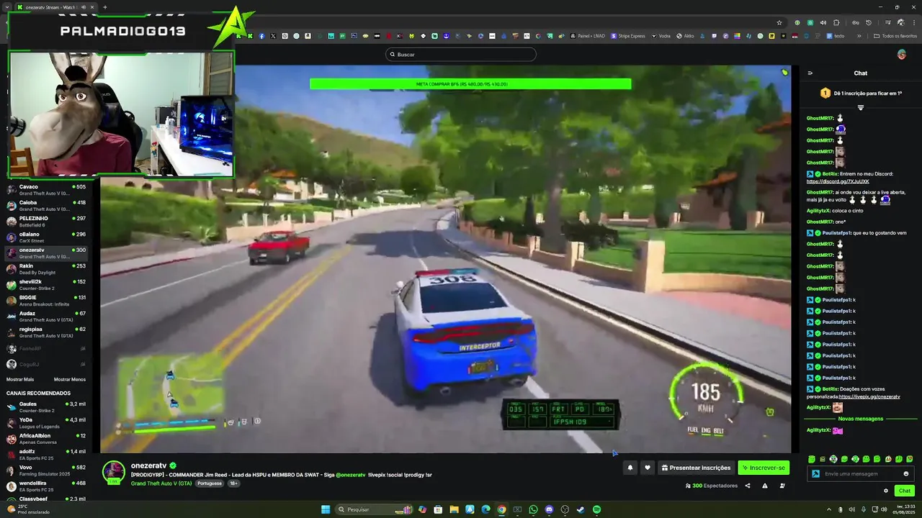Open Stripe Express bookmark
Image resolution: width=922 pixels, height=518 pixels.
click(627, 36)
